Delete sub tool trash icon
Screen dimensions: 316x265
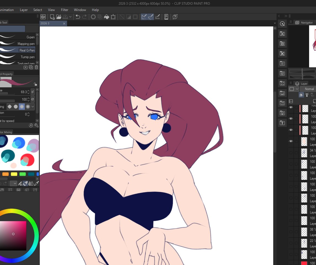pyautogui.click(x=36, y=67)
